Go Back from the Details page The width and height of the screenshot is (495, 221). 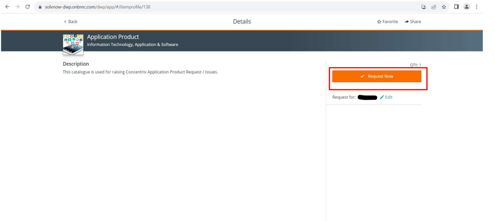coord(71,22)
